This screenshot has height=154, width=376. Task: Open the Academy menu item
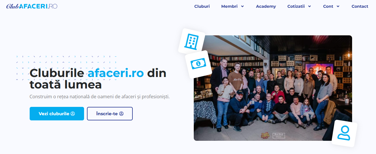coord(266,6)
